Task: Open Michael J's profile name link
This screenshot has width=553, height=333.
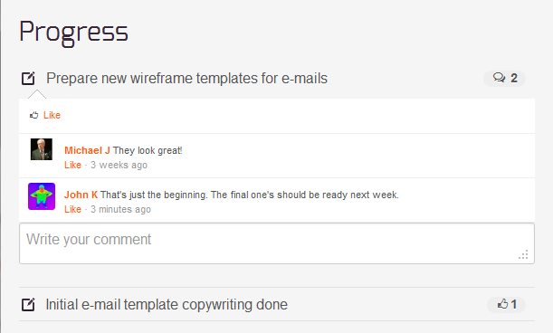Action: tap(87, 150)
